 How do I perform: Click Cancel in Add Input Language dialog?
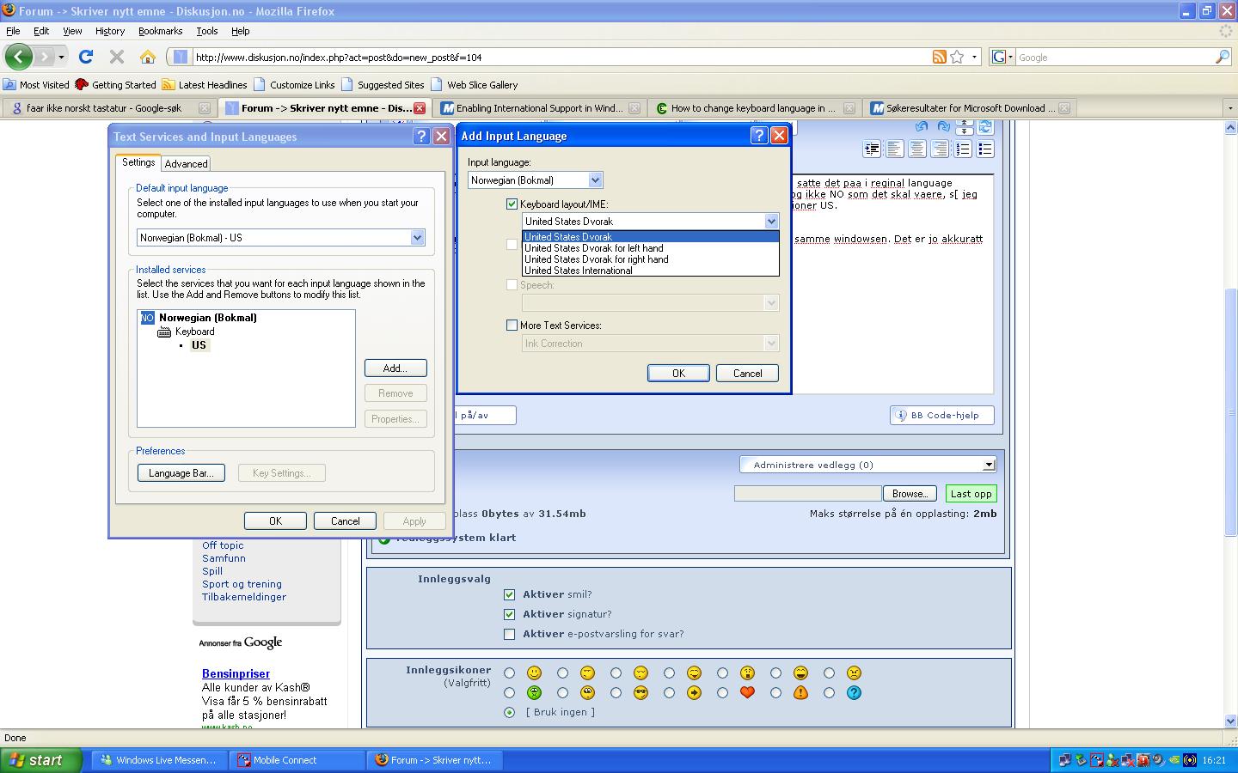pyautogui.click(x=747, y=373)
